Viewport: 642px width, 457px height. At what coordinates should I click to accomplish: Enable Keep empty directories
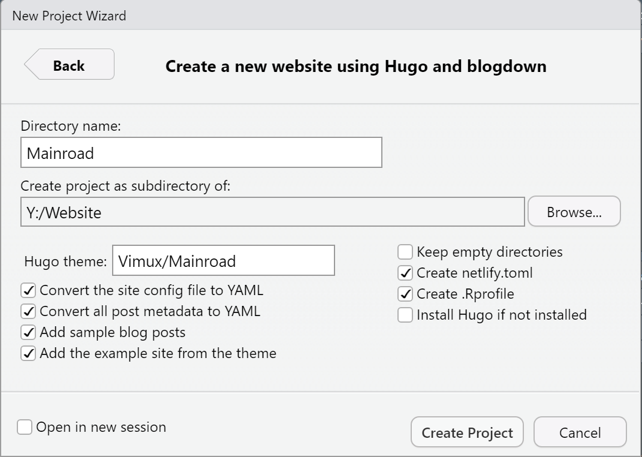pyautogui.click(x=405, y=252)
